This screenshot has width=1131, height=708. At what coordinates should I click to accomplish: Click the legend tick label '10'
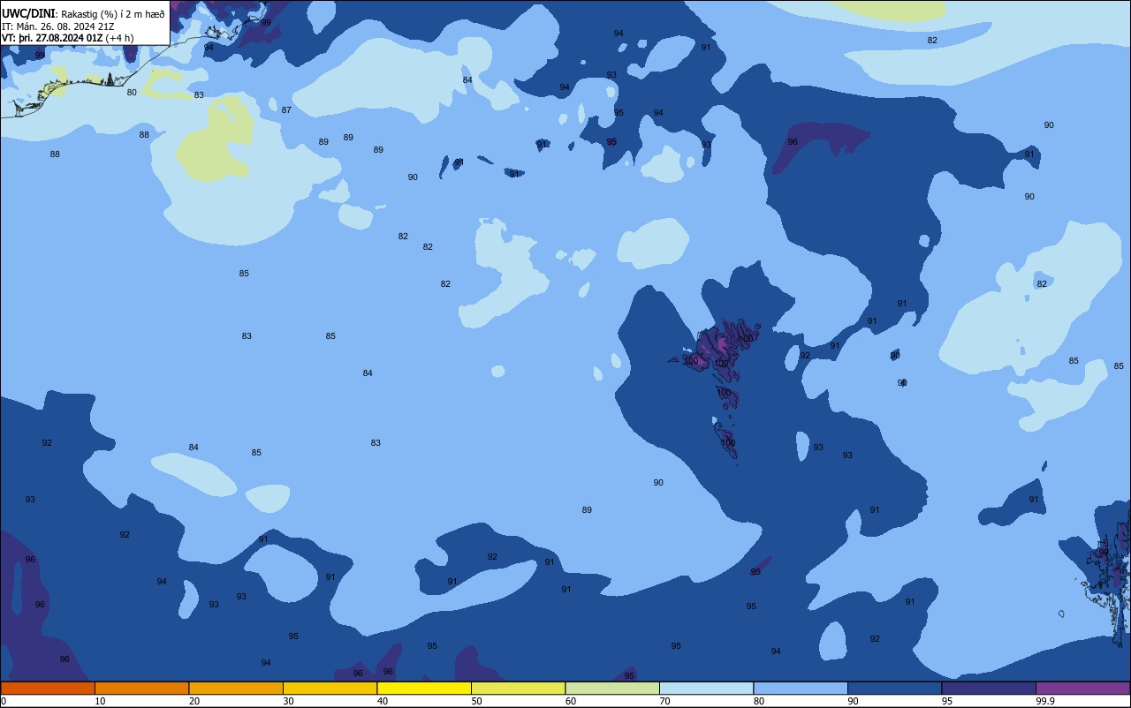coord(100,701)
